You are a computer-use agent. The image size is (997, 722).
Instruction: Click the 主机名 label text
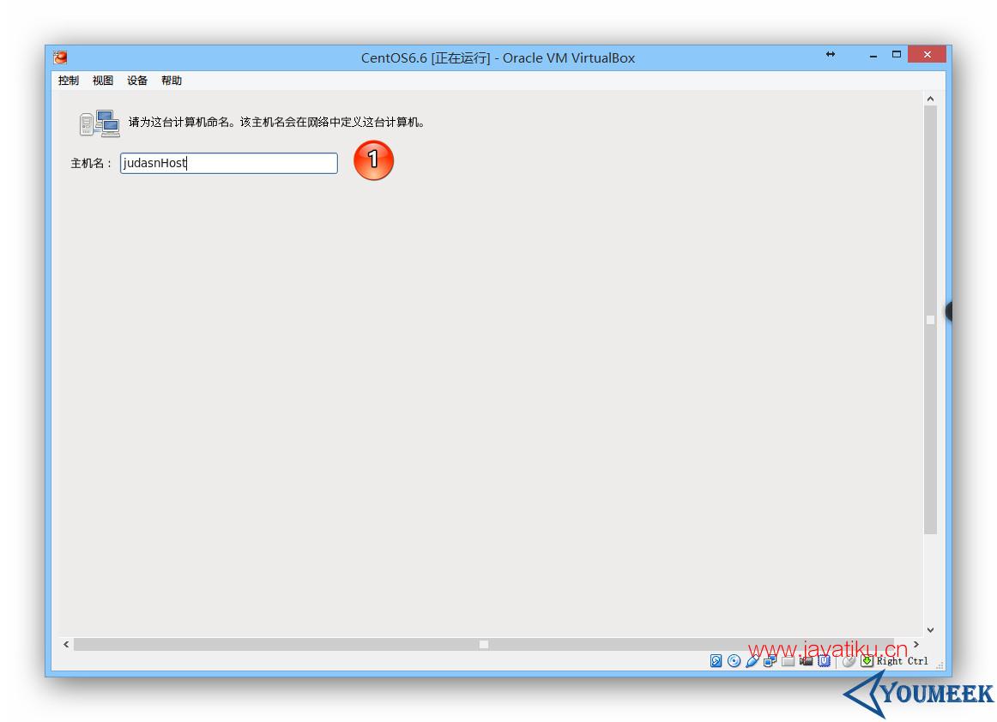click(91, 163)
